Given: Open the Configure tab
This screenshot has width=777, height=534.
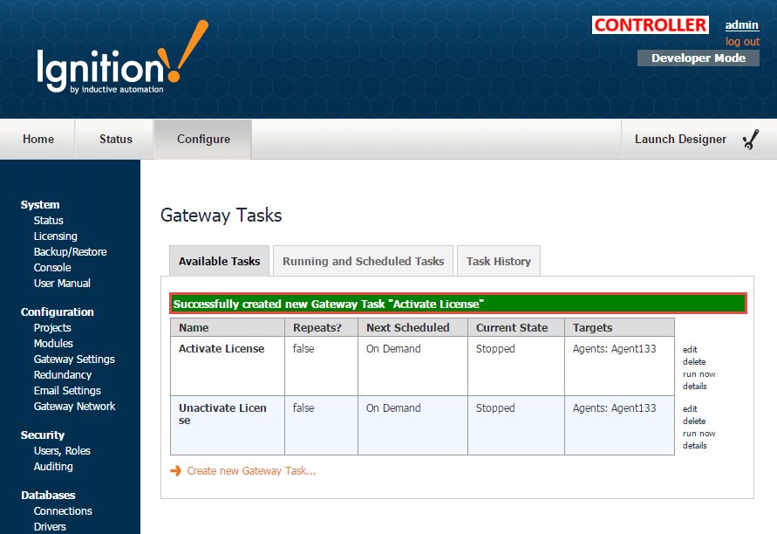Looking at the screenshot, I should point(203,140).
